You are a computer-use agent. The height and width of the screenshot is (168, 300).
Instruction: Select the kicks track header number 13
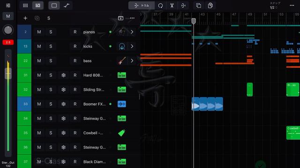point(24,46)
